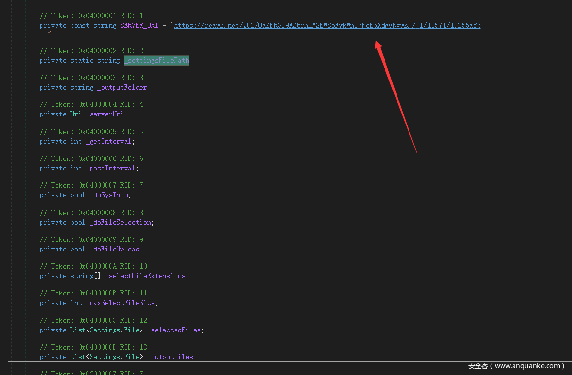Click the Token 0x0400000A RID 10 comment
The image size is (572, 375).
[93, 266]
